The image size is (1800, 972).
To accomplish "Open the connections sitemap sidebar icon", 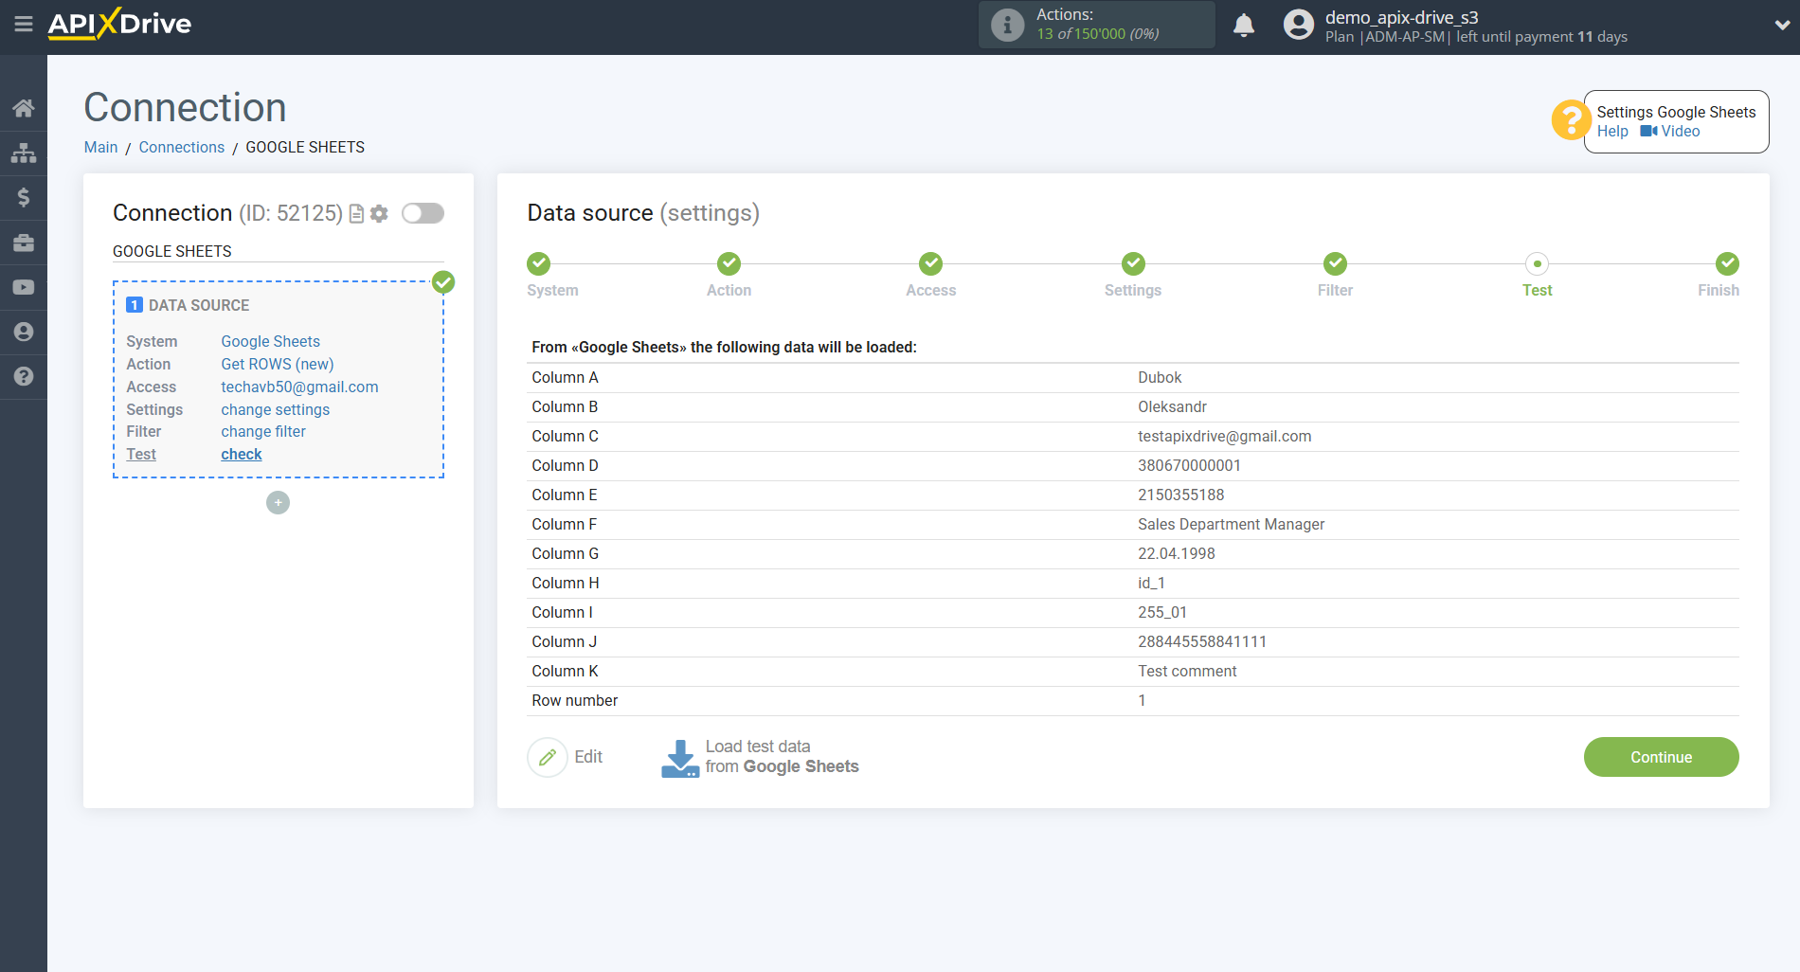I will (x=24, y=153).
